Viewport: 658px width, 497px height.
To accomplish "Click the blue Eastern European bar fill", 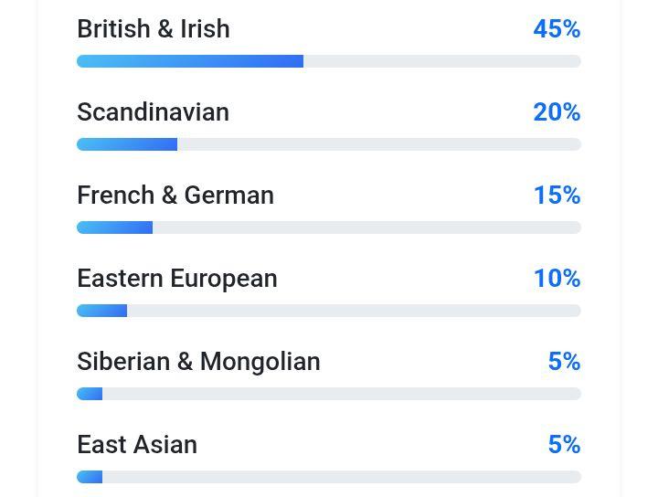I will click(101, 311).
